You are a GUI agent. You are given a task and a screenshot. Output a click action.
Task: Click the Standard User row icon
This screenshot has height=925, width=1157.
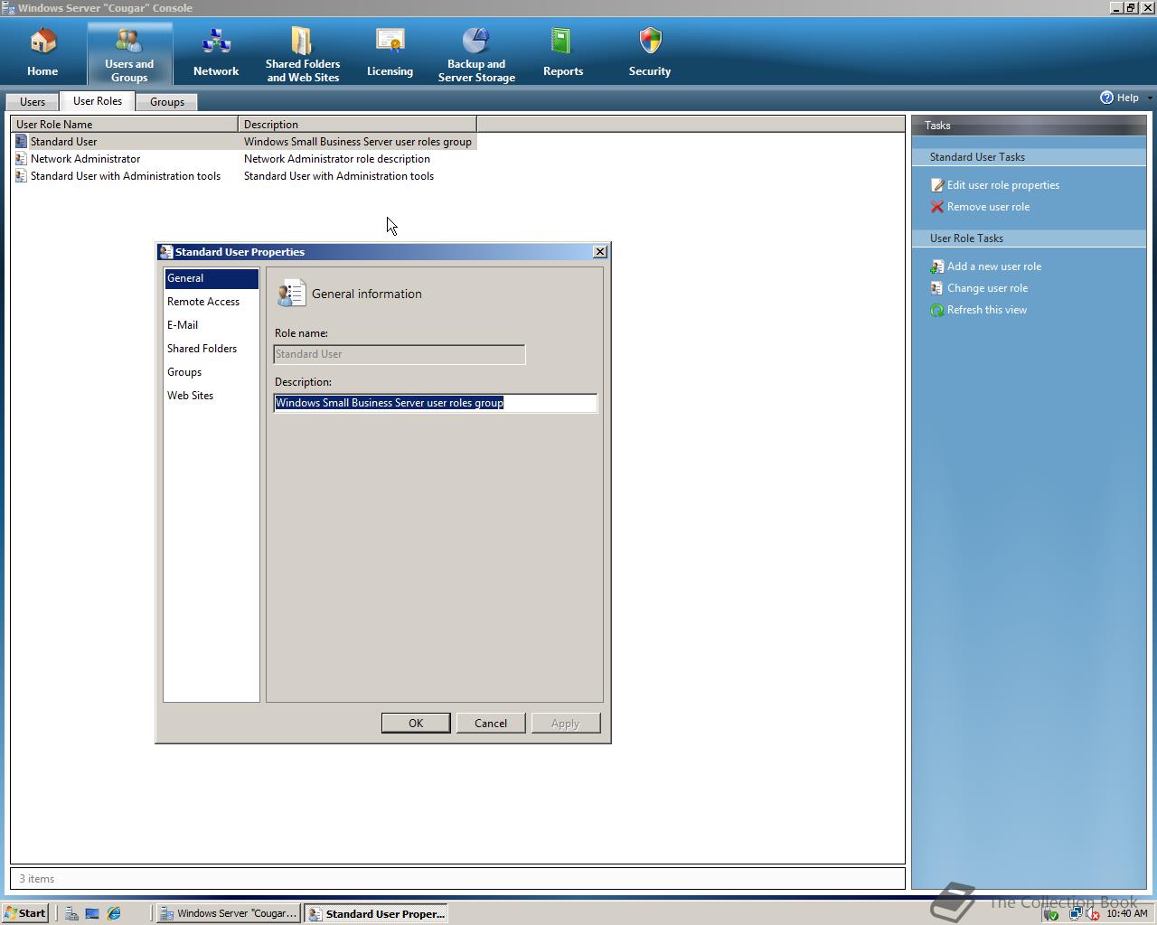pyautogui.click(x=21, y=142)
